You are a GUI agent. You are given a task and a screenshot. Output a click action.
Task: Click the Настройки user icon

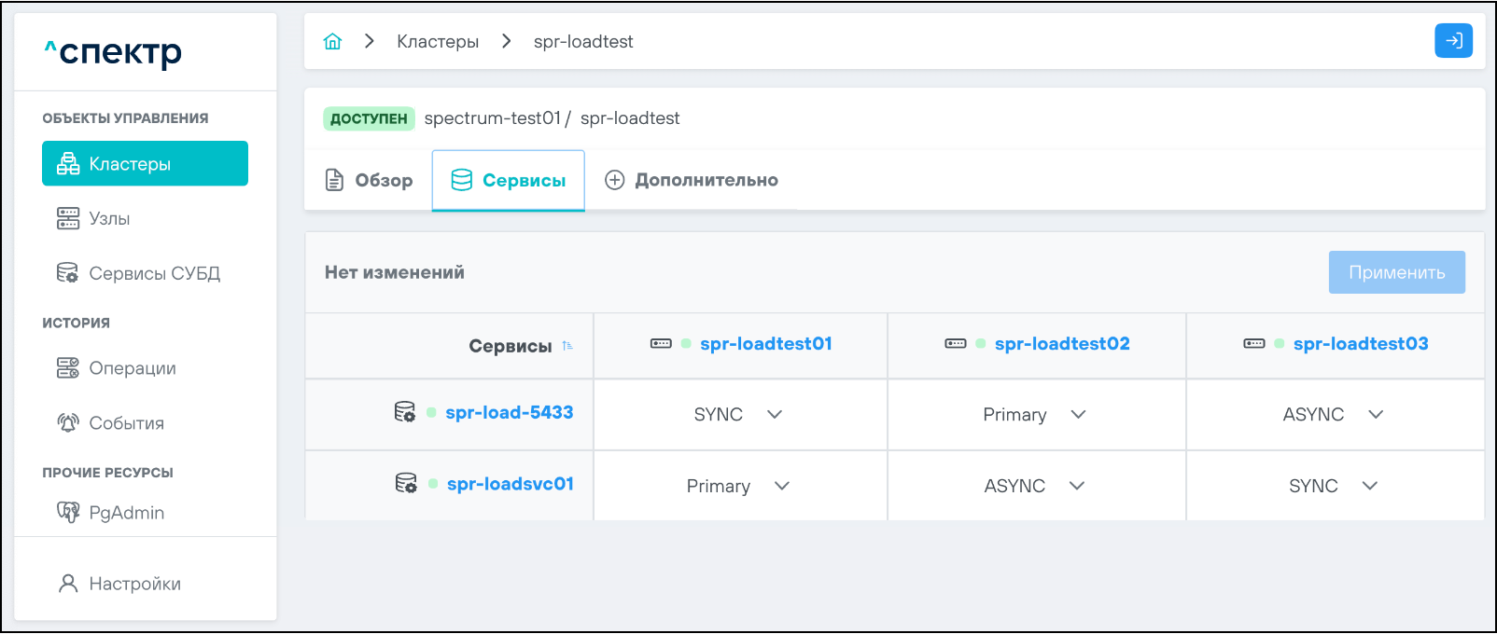pyautogui.click(x=68, y=584)
